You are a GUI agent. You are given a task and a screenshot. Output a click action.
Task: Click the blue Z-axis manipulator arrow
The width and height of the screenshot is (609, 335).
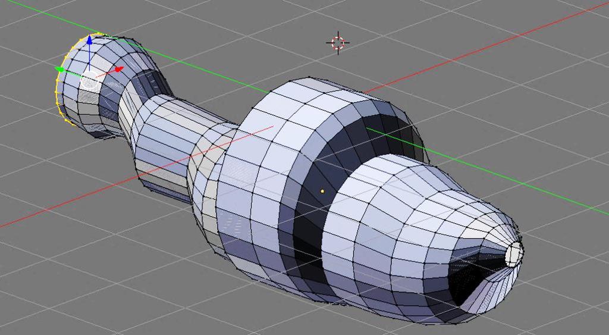[90, 39]
